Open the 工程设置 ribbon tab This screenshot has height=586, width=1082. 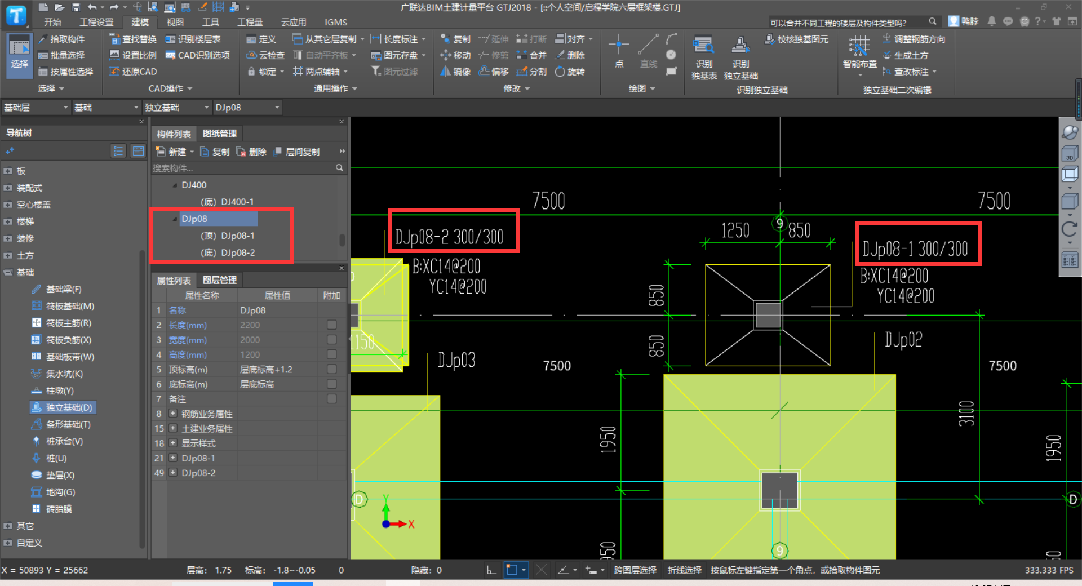click(96, 22)
